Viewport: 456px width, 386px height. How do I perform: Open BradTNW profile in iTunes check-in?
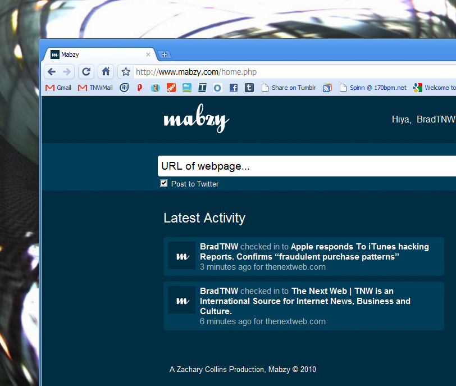click(x=219, y=246)
